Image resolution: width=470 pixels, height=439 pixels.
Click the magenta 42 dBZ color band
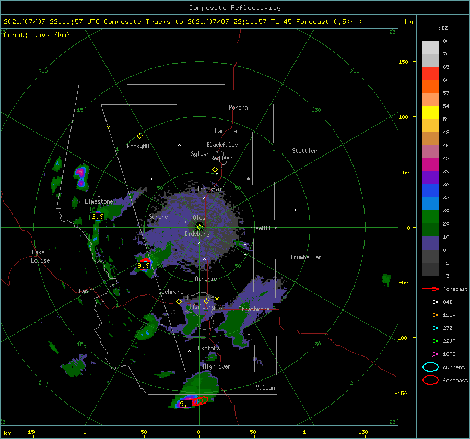[430, 164]
